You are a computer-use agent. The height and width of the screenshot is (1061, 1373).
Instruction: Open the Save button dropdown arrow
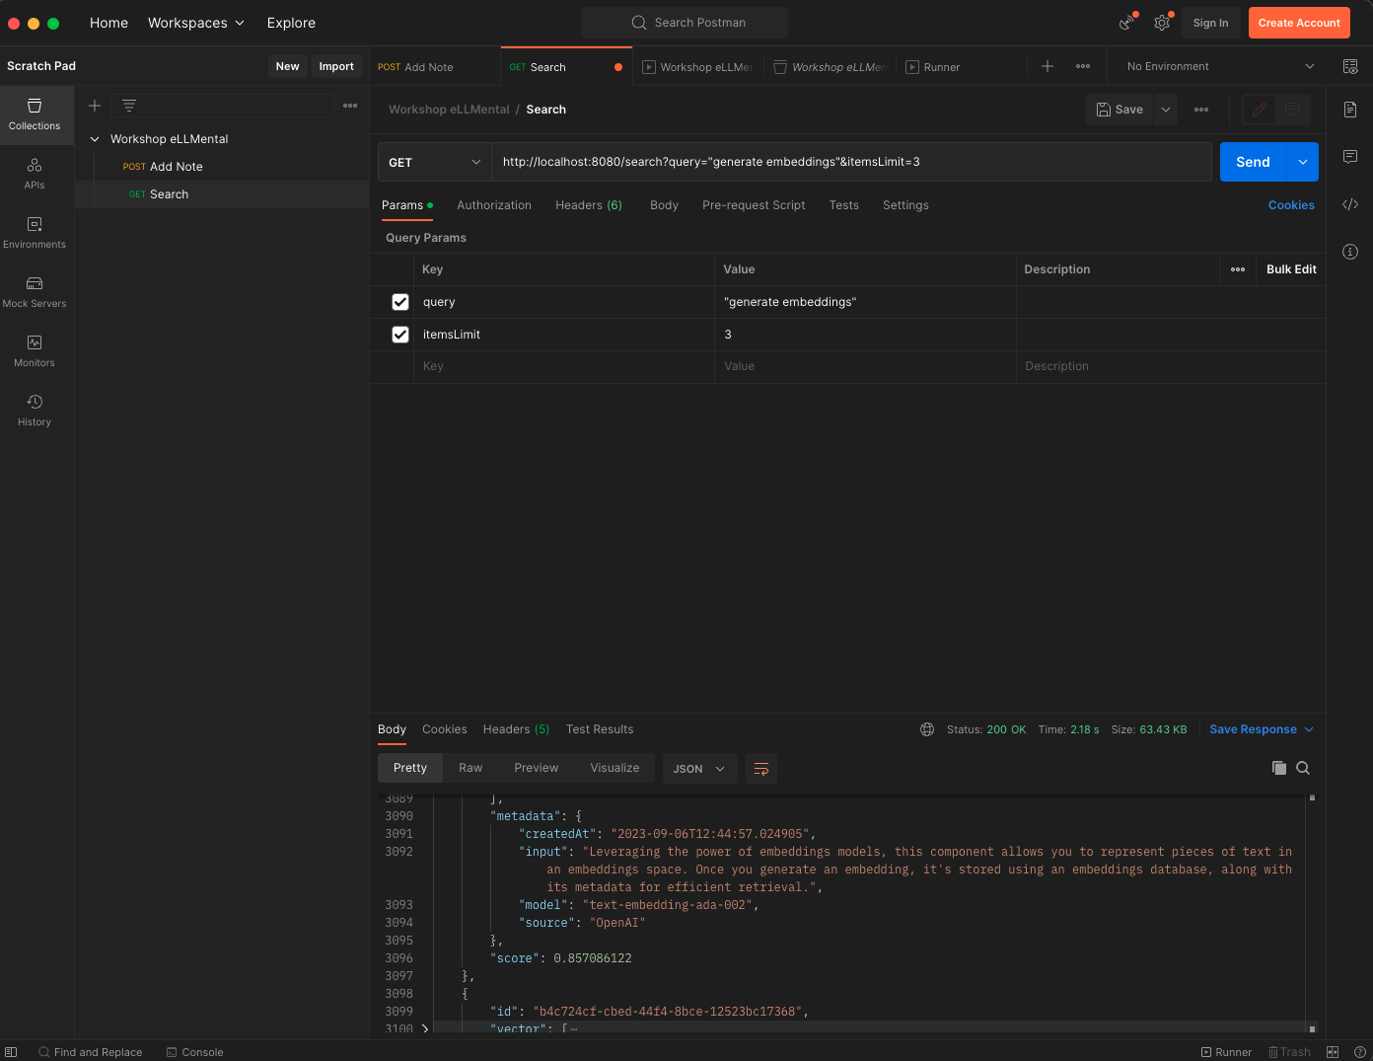(1166, 110)
